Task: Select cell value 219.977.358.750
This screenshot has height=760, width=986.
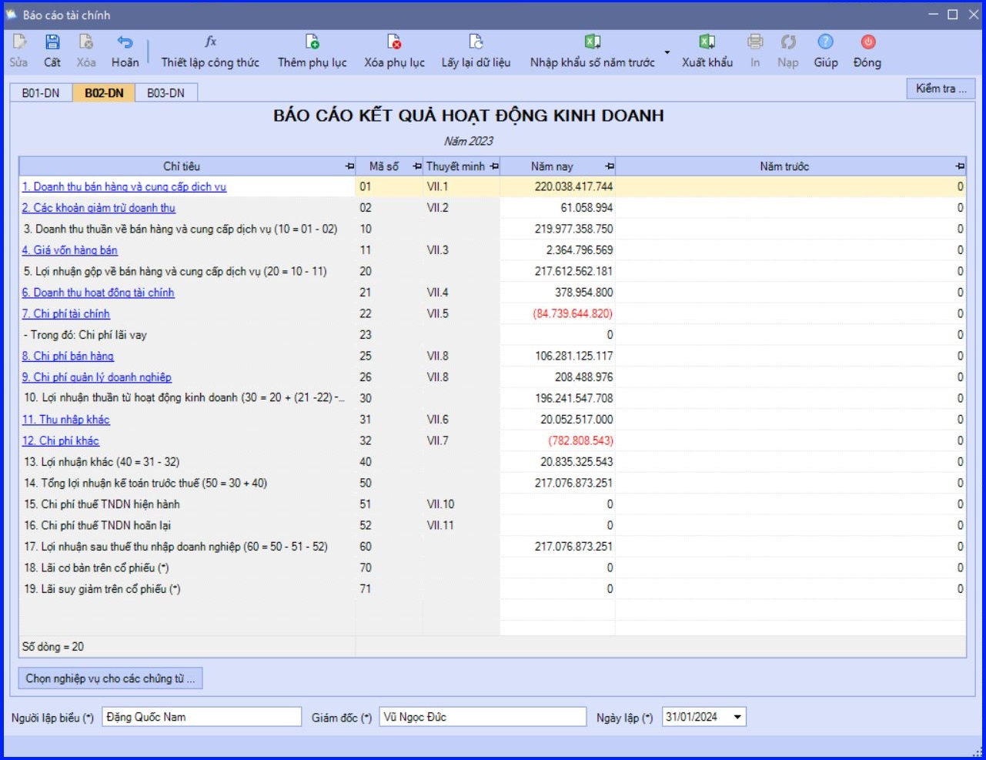Action: click(x=573, y=229)
